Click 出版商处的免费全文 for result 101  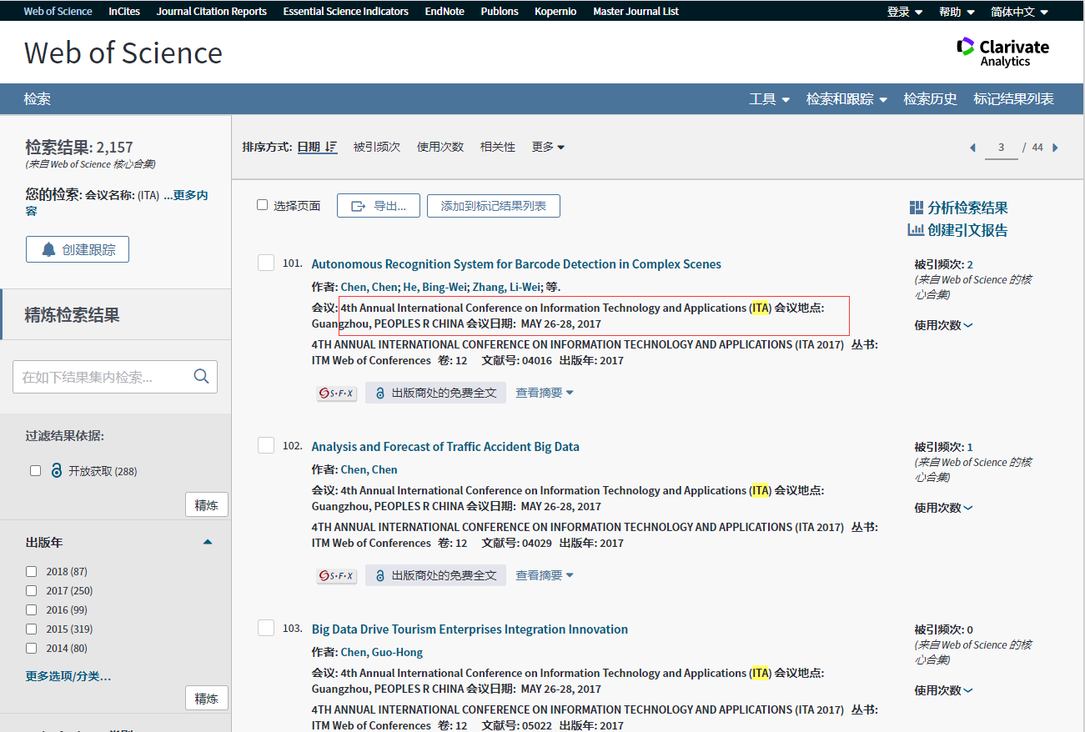[x=435, y=393]
